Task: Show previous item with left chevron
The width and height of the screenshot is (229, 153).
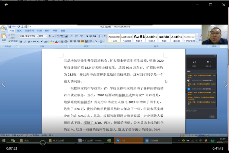Action: (4, 84)
